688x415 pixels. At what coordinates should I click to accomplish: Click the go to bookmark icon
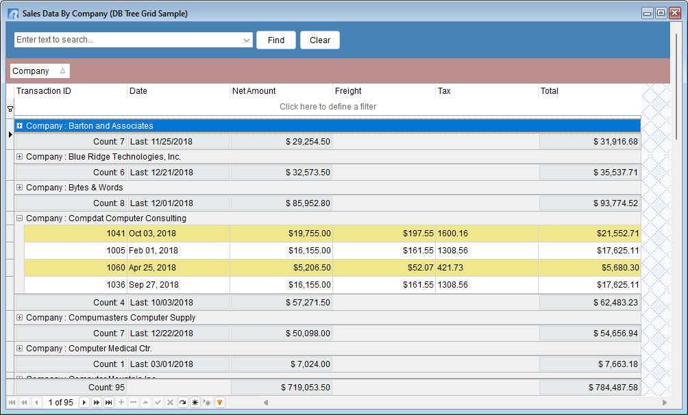pyautogui.click(x=207, y=402)
